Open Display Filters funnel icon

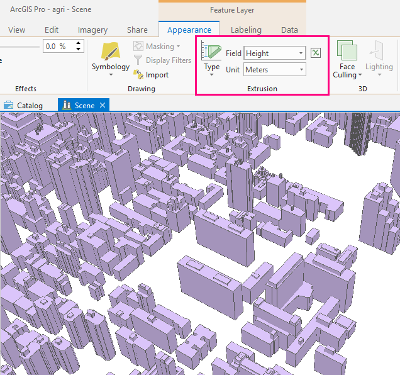pyautogui.click(x=138, y=60)
